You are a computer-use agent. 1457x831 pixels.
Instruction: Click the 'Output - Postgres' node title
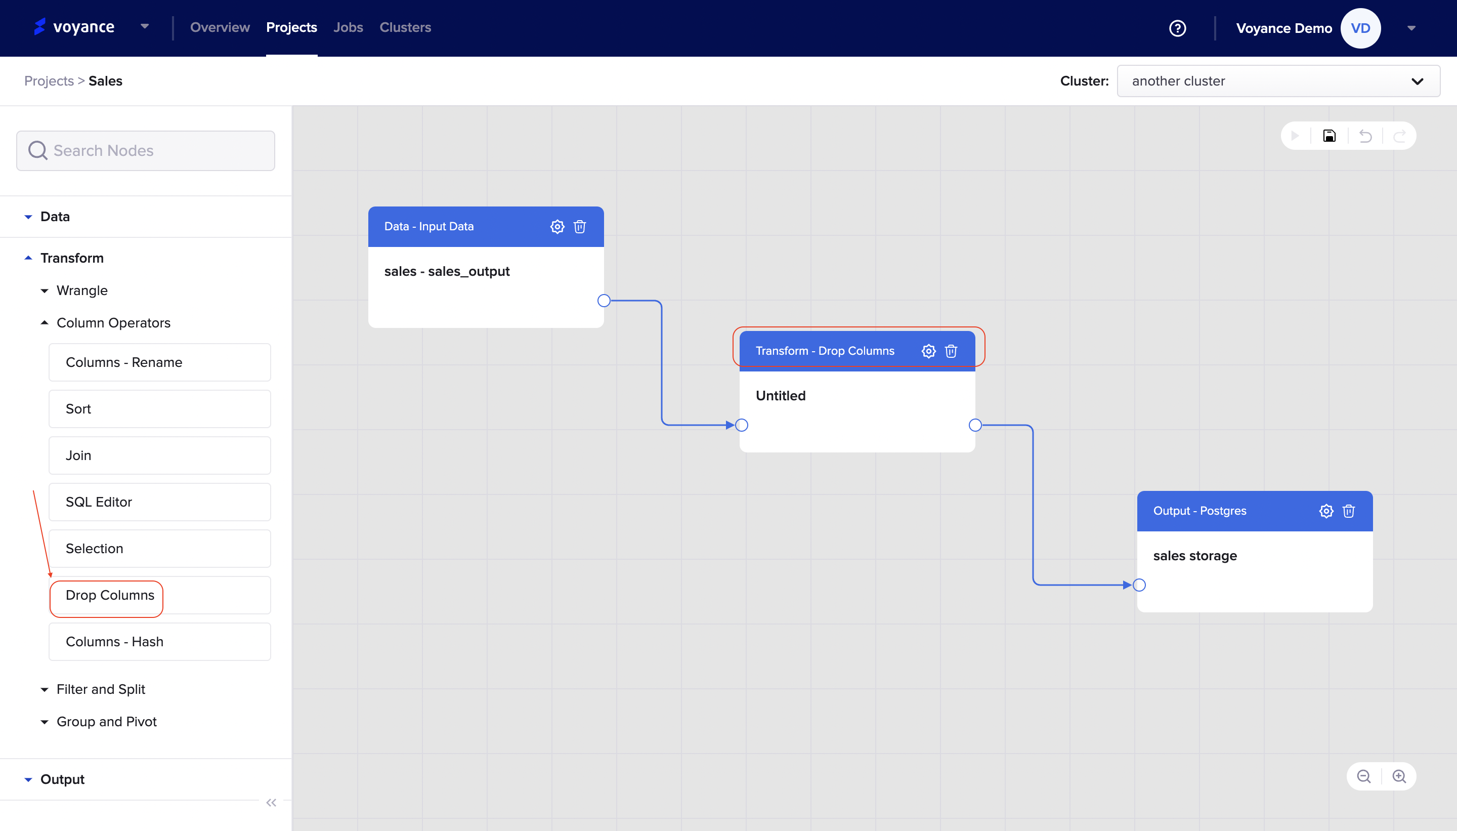click(1199, 511)
